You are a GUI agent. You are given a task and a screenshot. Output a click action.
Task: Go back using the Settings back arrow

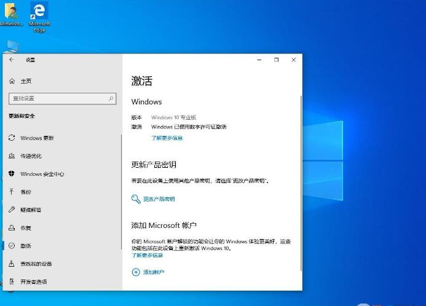[x=12, y=60]
